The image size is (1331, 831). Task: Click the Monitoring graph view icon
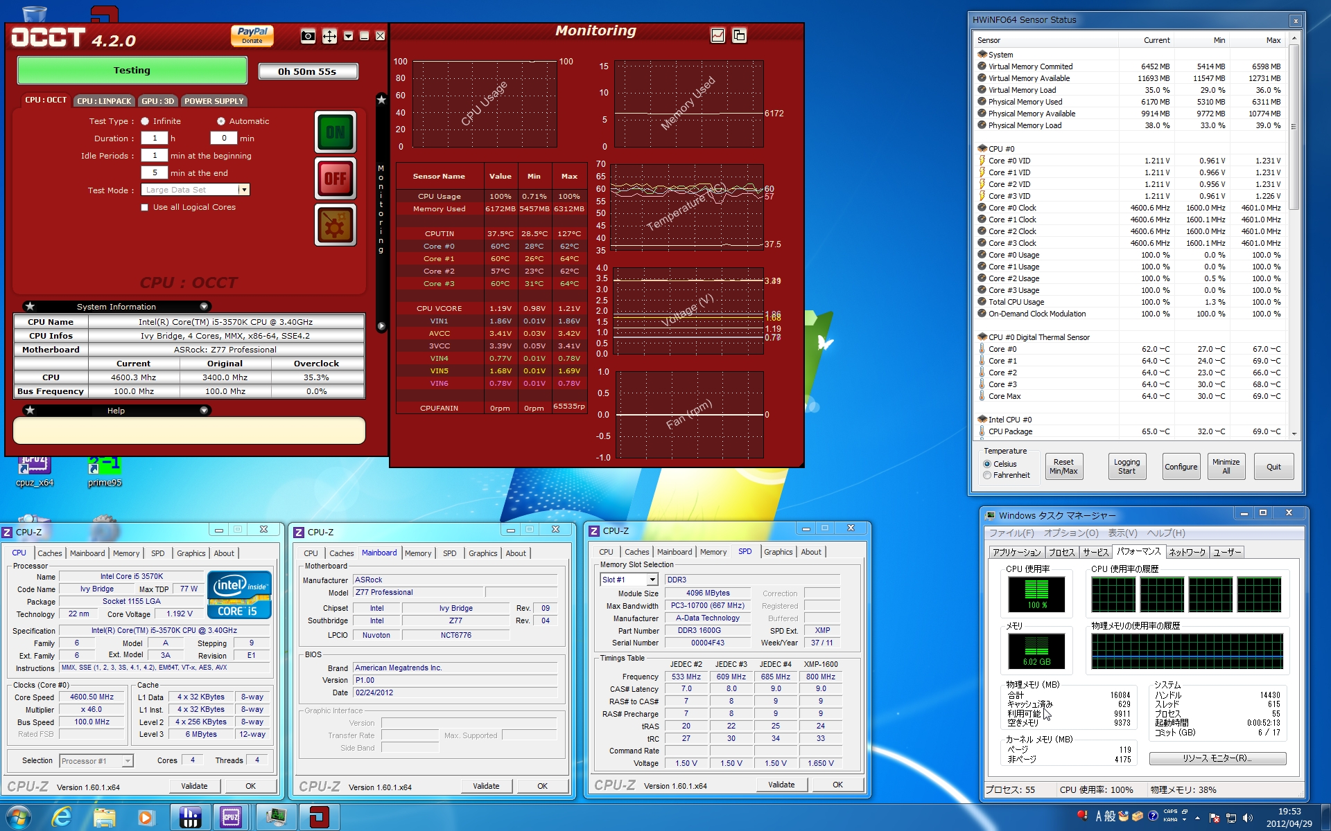[x=717, y=35]
